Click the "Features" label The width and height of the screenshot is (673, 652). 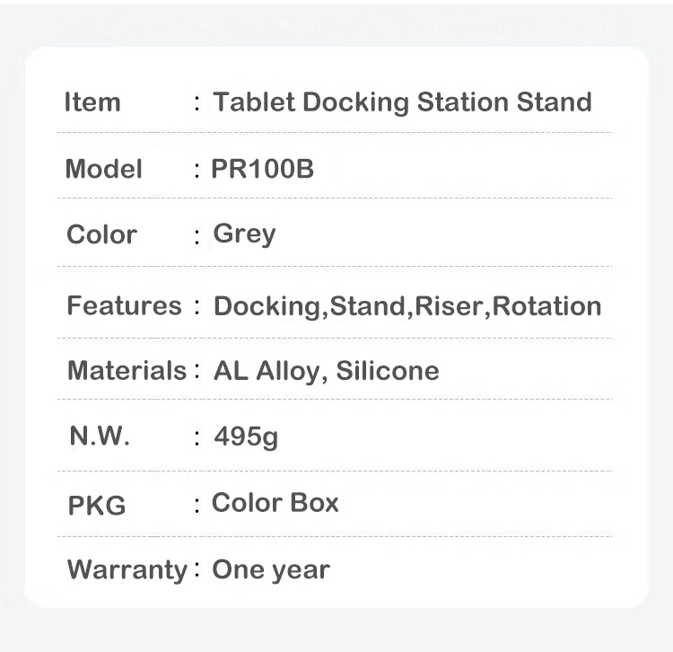tap(124, 305)
